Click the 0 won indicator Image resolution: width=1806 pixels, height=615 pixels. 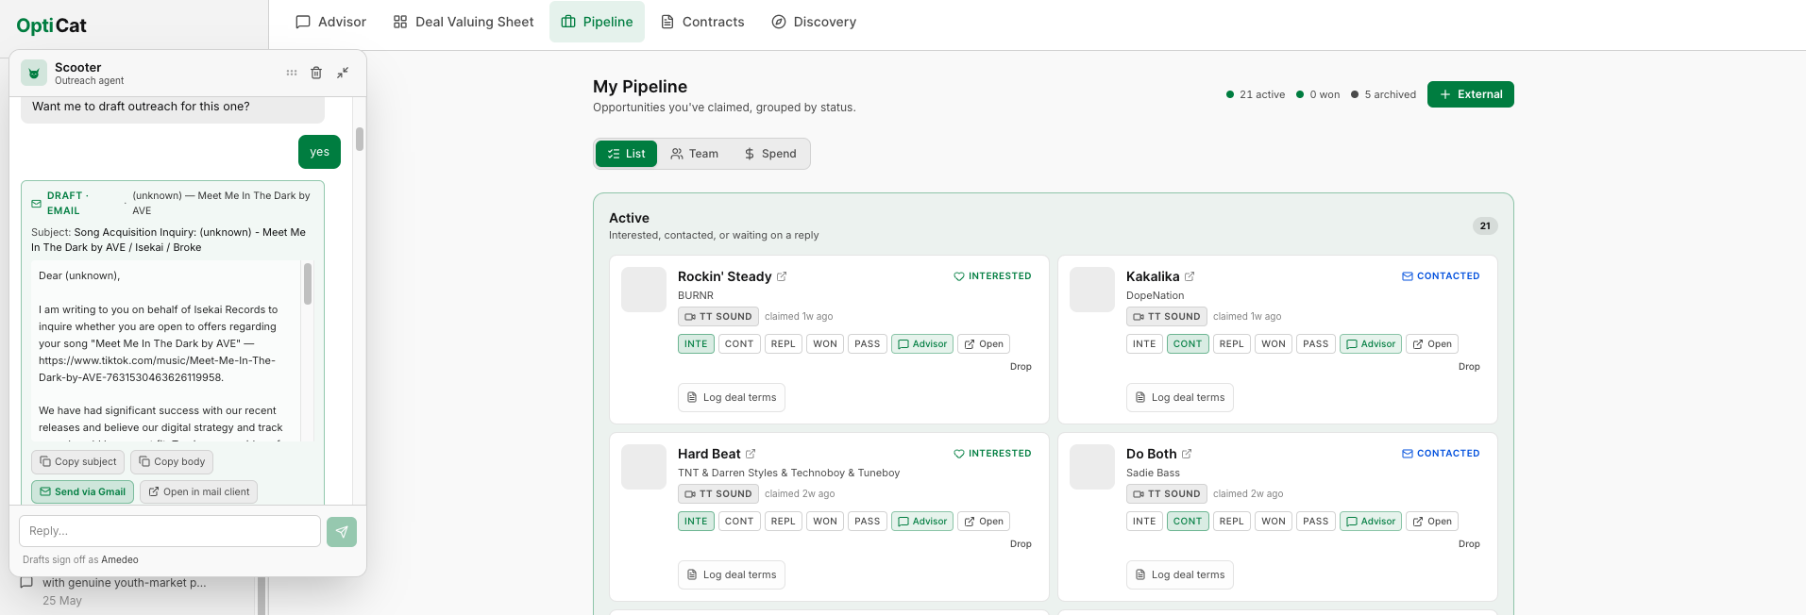[1318, 94]
